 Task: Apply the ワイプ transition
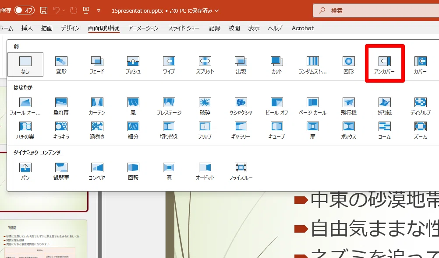point(169,65)
